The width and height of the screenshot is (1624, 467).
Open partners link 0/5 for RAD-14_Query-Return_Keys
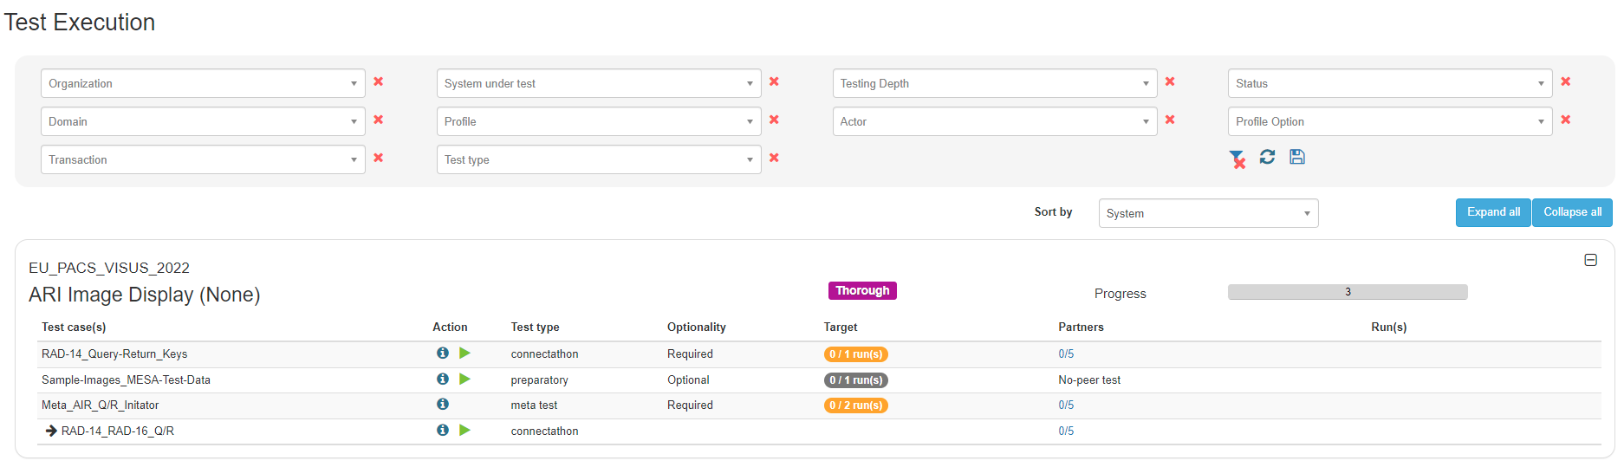click(1066, 354)
